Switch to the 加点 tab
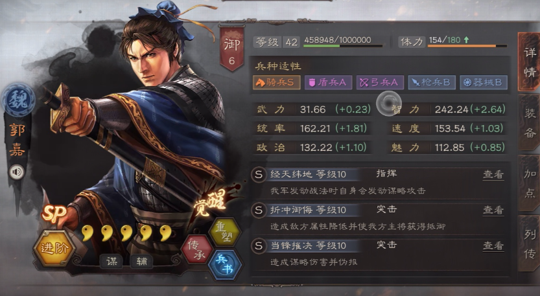Viewport: 540px width, 296px height. (x=530, y=183)
